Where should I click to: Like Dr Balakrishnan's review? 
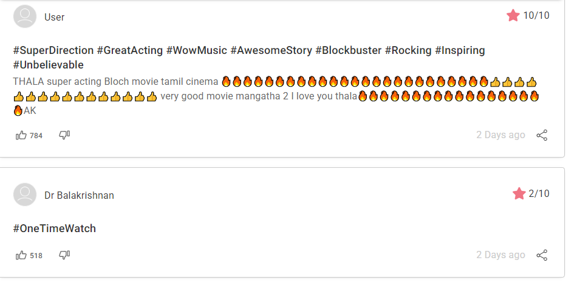click(21, 255)
